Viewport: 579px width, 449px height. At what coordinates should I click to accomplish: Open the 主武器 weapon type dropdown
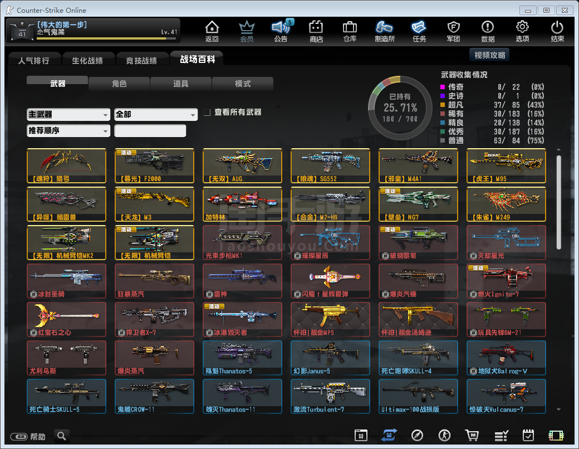point(68,115)
